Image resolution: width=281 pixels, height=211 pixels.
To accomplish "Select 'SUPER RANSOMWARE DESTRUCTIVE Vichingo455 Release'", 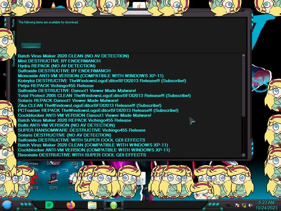I will [x=82, y=130].
